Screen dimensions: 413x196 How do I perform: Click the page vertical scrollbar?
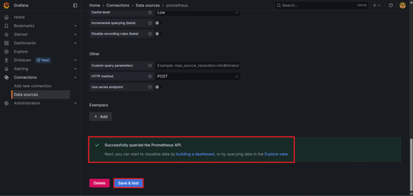click(411, 164)
